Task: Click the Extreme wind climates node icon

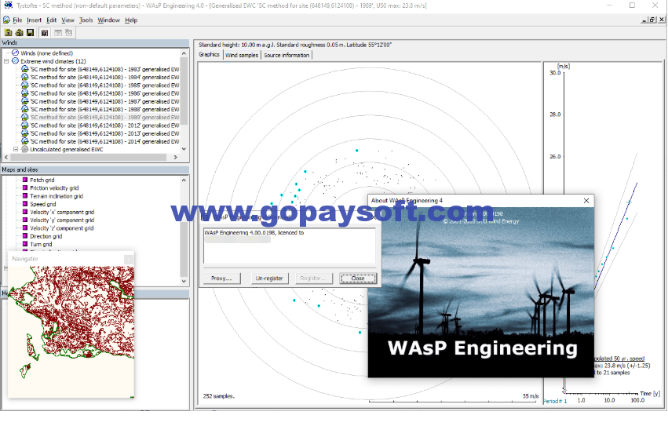Action: click(16, 61)
